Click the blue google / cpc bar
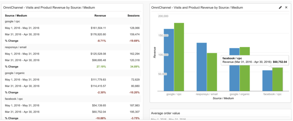 [x=169, y=60]
